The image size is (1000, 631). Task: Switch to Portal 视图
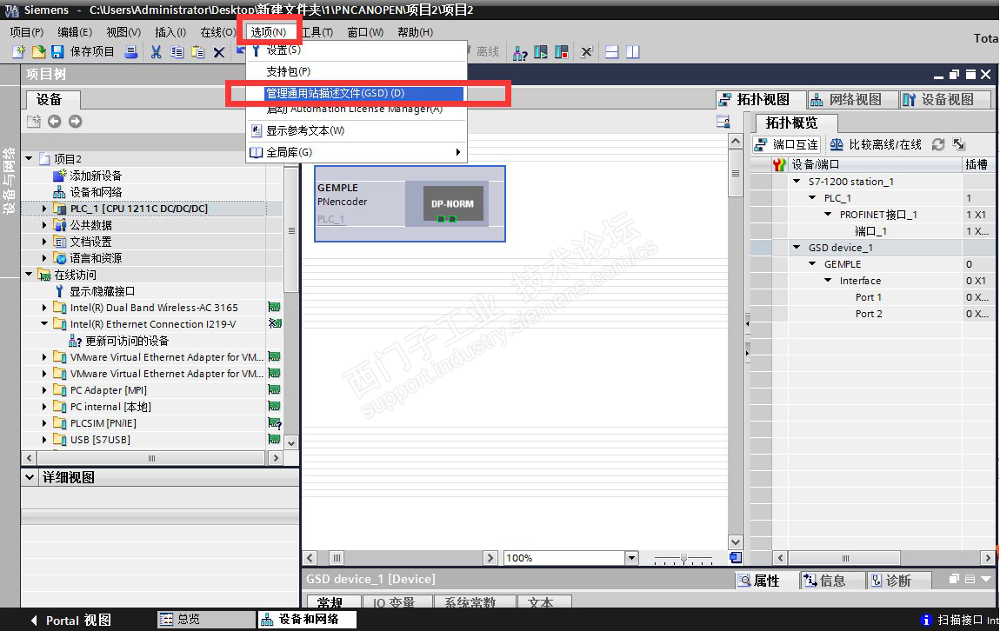[70, 621]
